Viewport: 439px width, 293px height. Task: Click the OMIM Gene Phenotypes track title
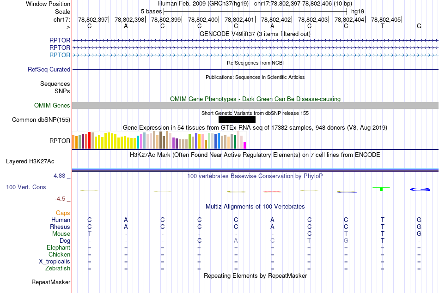point(255,99)
